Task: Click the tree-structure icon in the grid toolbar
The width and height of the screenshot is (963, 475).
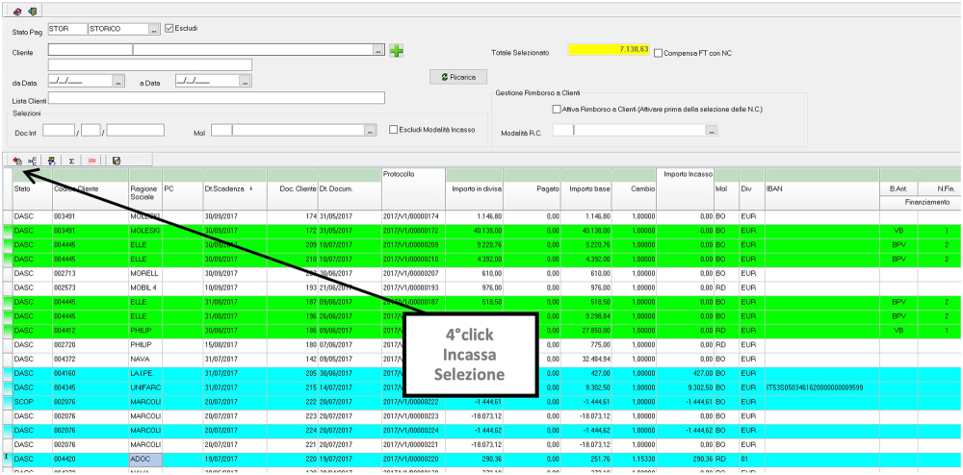Action: 32,161
